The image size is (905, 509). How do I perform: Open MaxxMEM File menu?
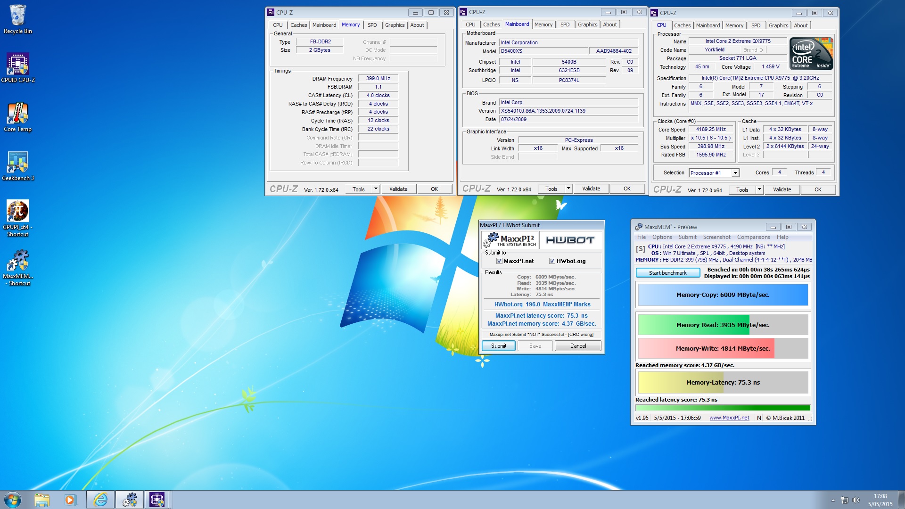642,237
